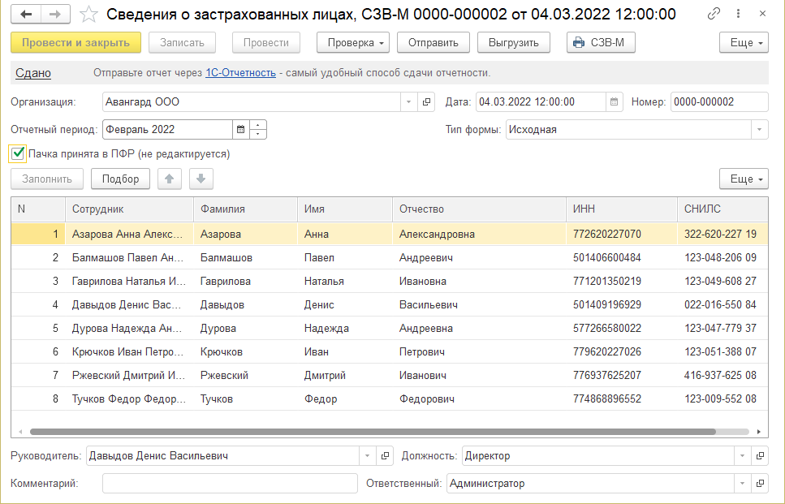
Task: Select СНИЛС cell 022-016-550 84
Action: click(723, 305)
